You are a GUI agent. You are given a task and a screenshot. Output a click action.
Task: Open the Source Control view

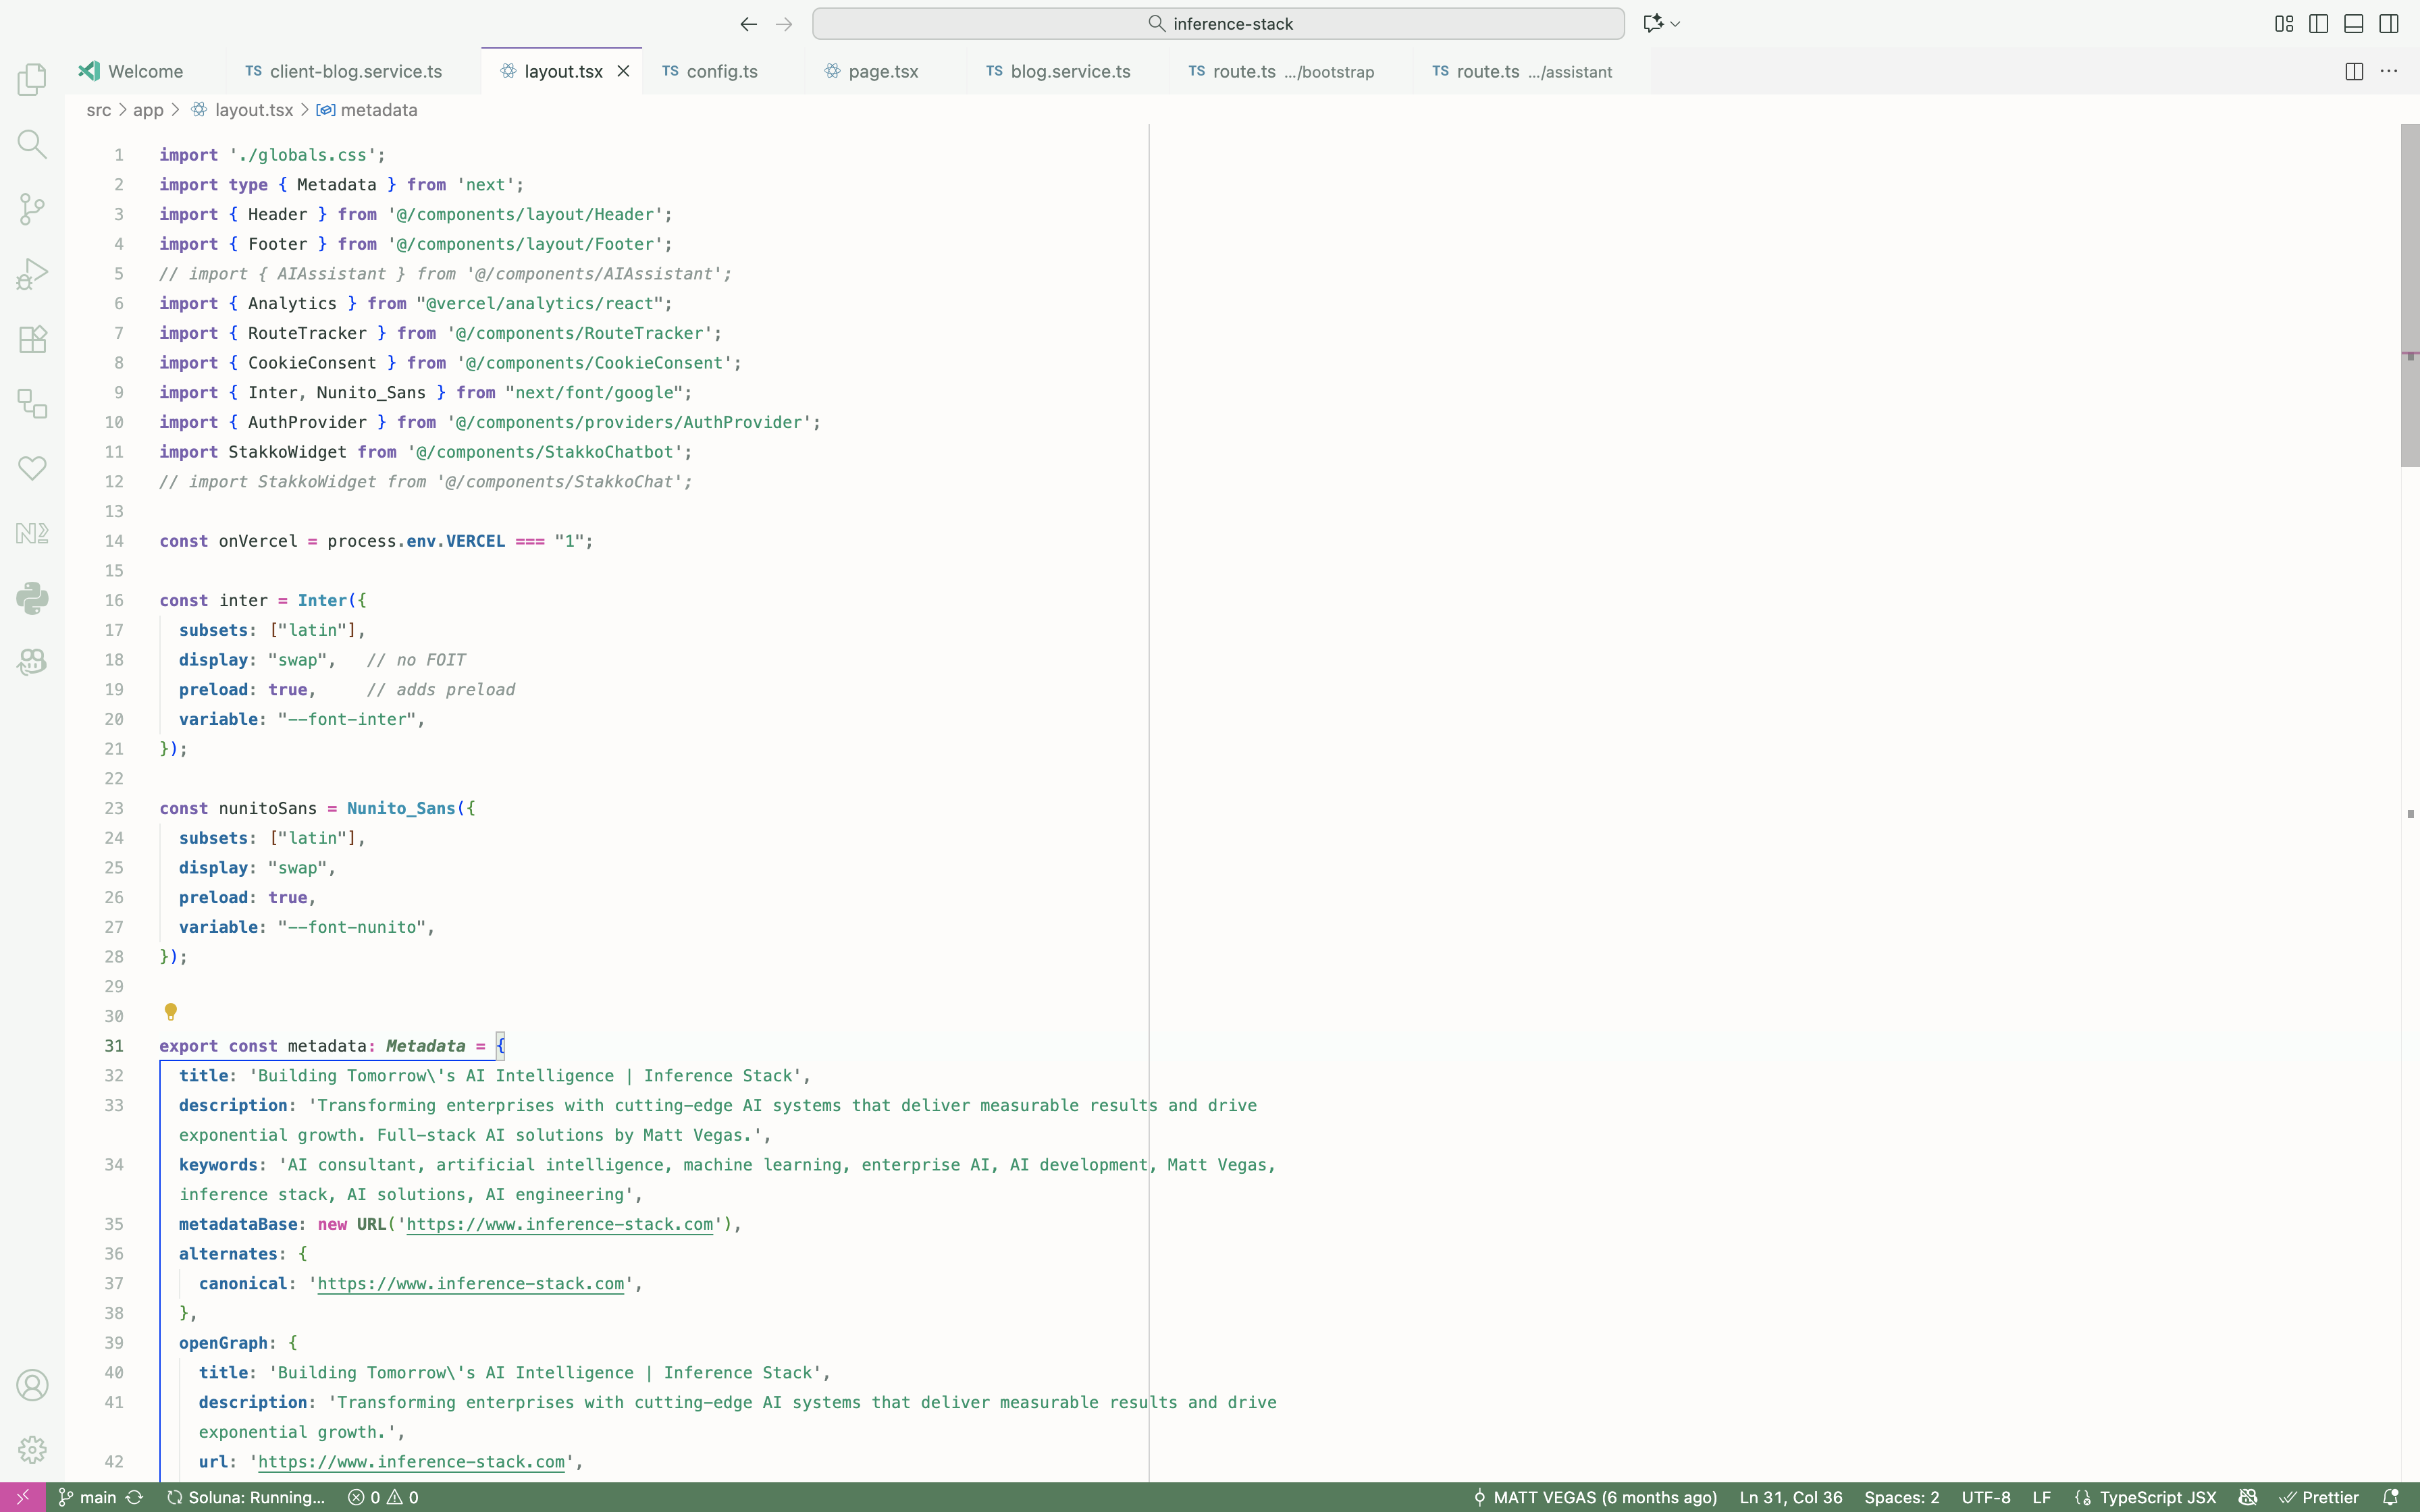(32, 209)
